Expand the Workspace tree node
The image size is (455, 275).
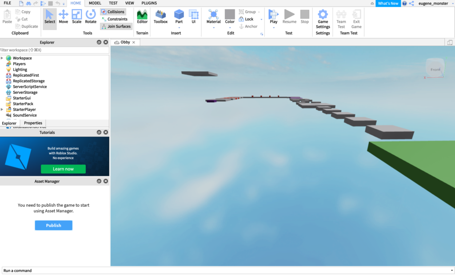point(2,58)
